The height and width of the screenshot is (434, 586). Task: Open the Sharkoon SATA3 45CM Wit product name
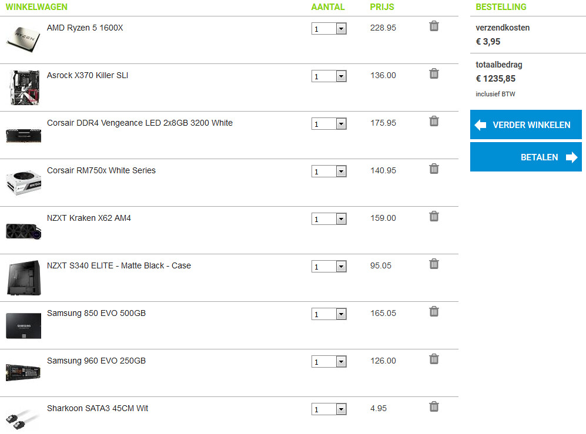tap(98, 408)
